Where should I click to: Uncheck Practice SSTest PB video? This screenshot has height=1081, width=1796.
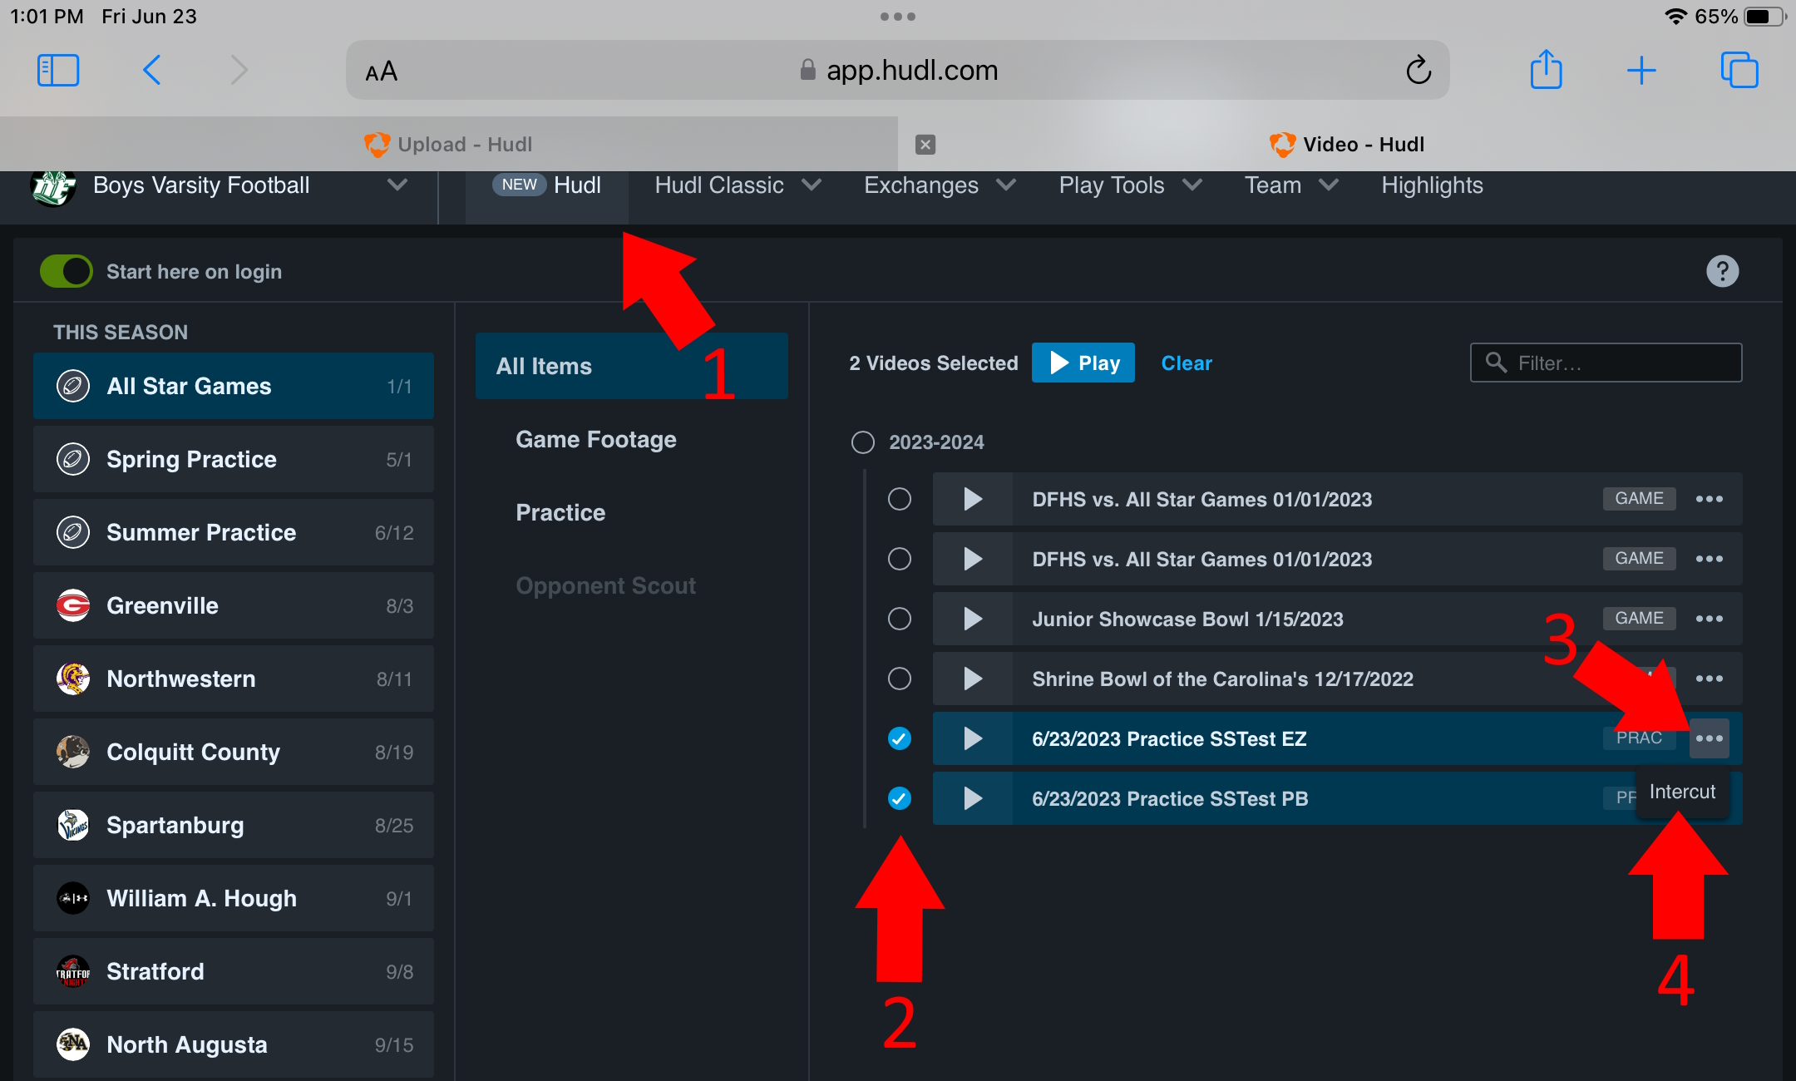(900, 798)
